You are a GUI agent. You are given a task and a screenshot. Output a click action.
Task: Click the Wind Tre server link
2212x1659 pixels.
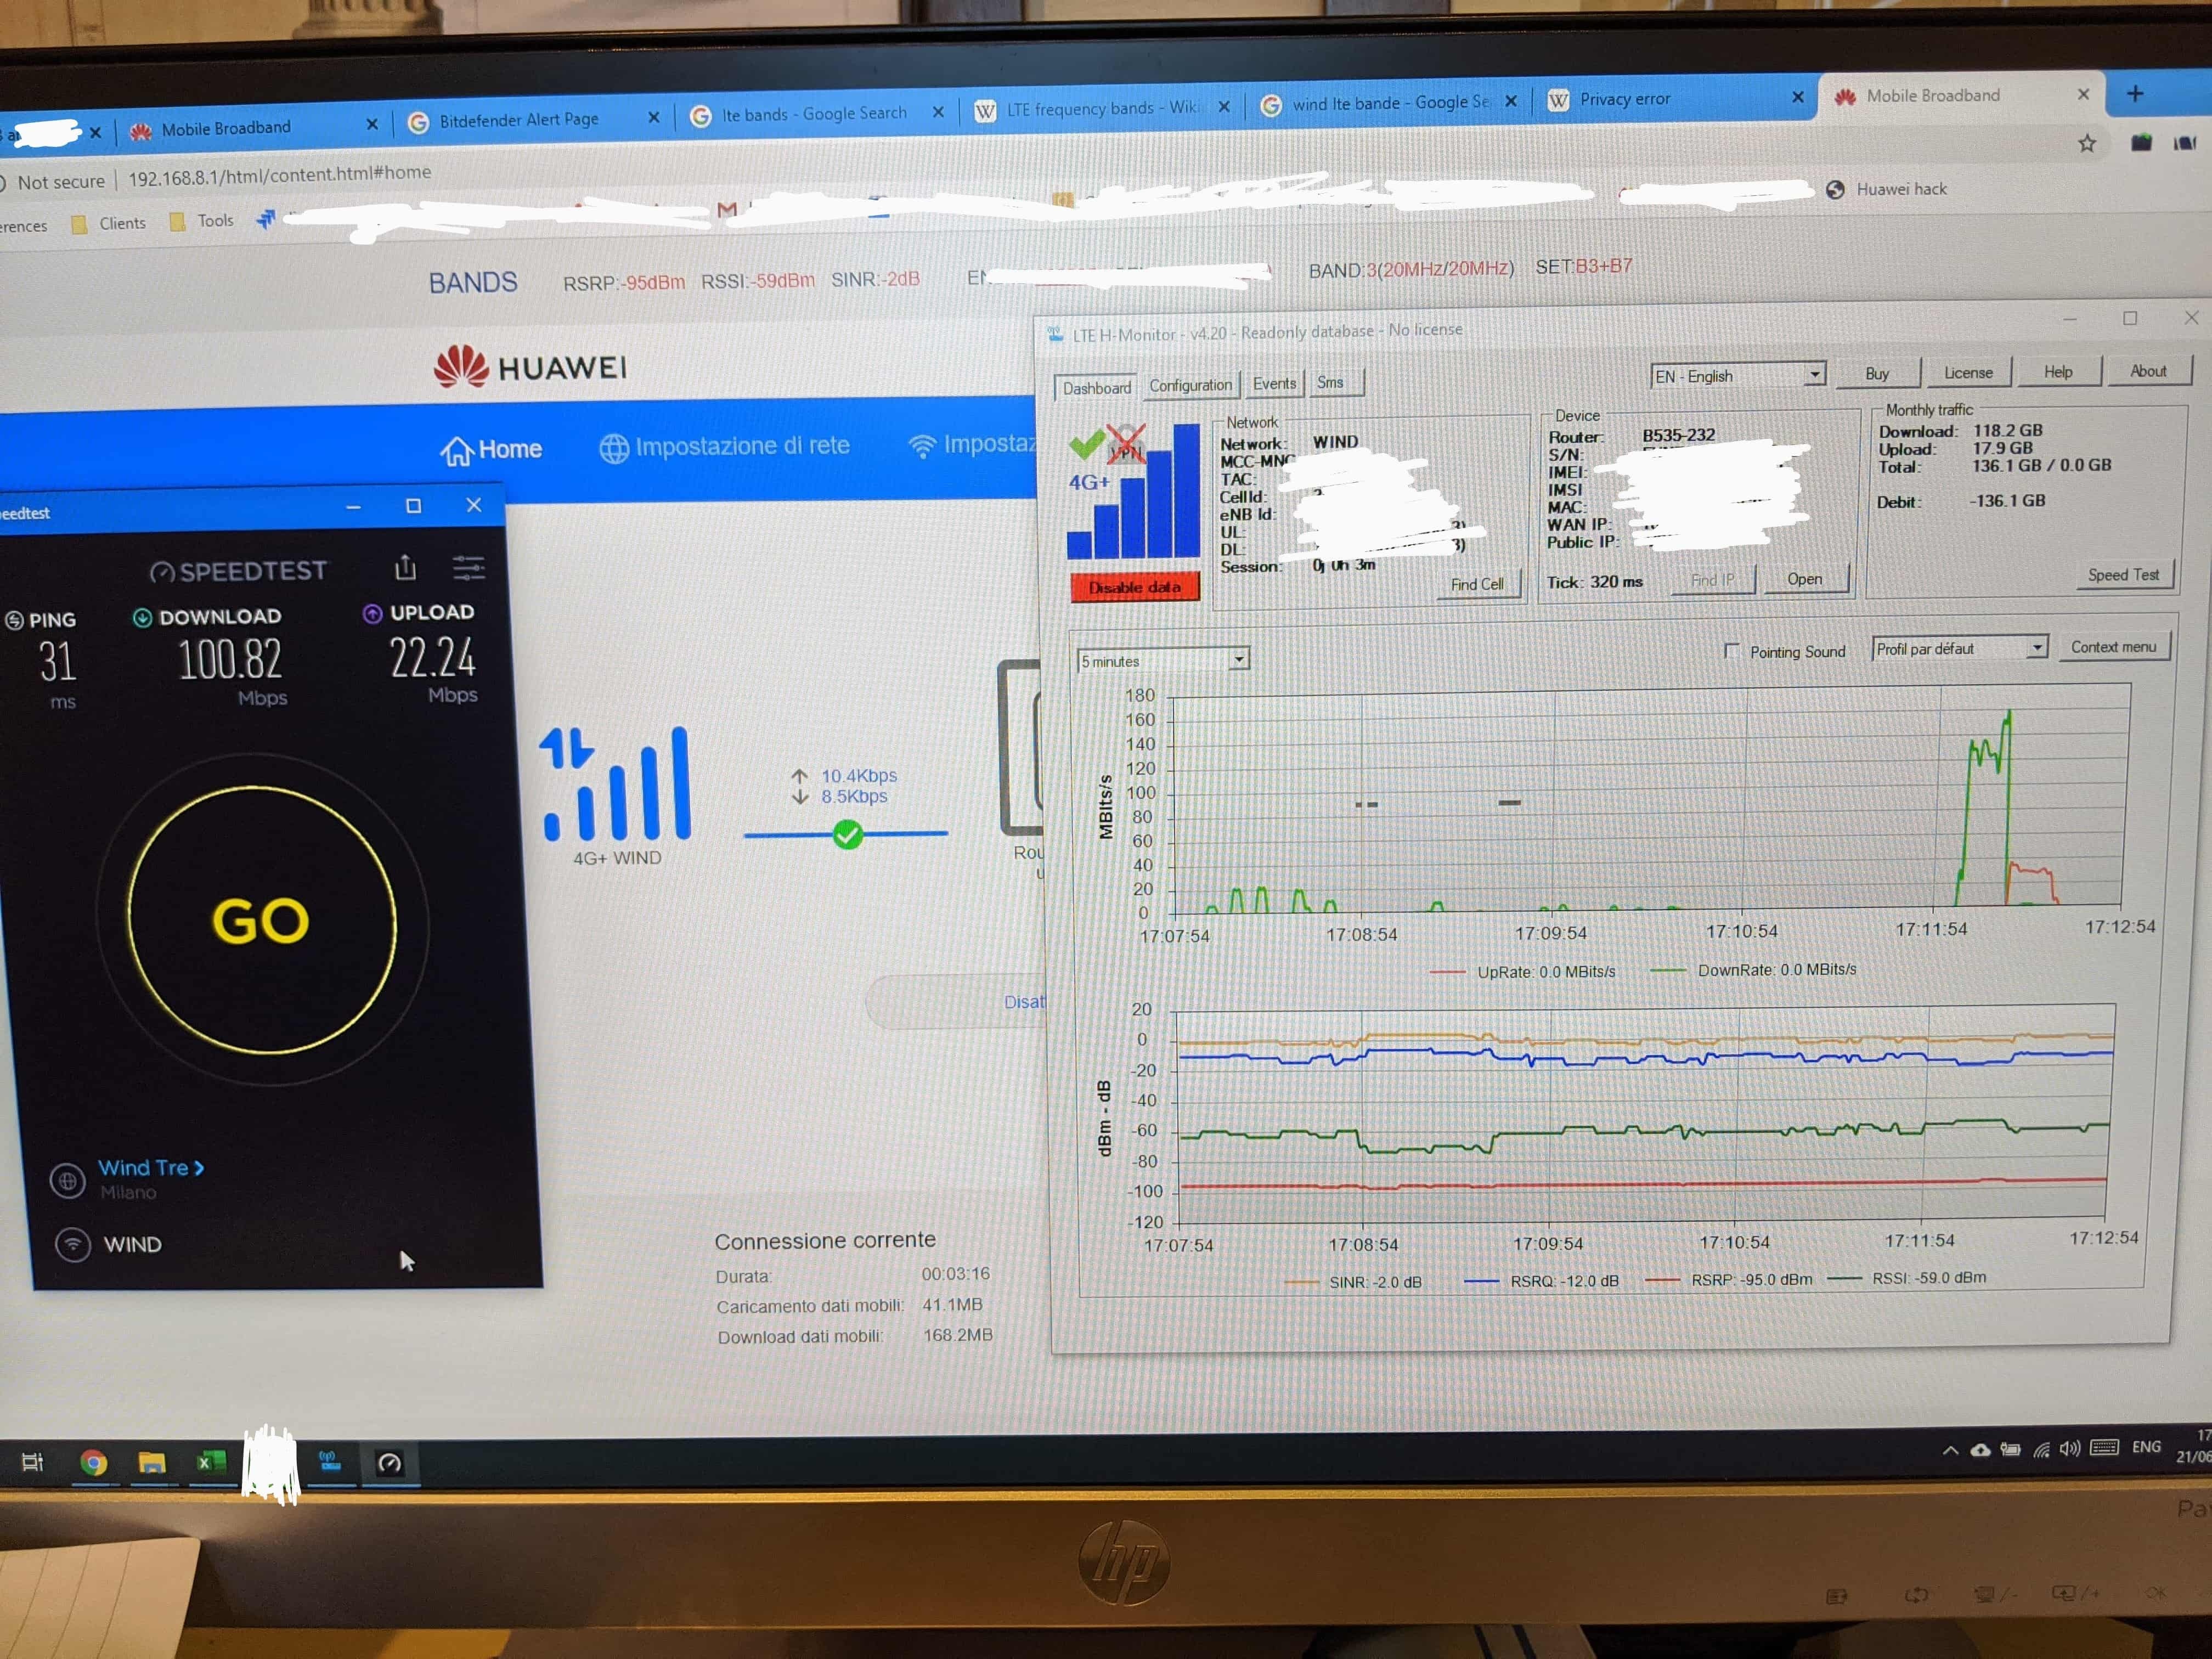click(x=150, y=1167)
